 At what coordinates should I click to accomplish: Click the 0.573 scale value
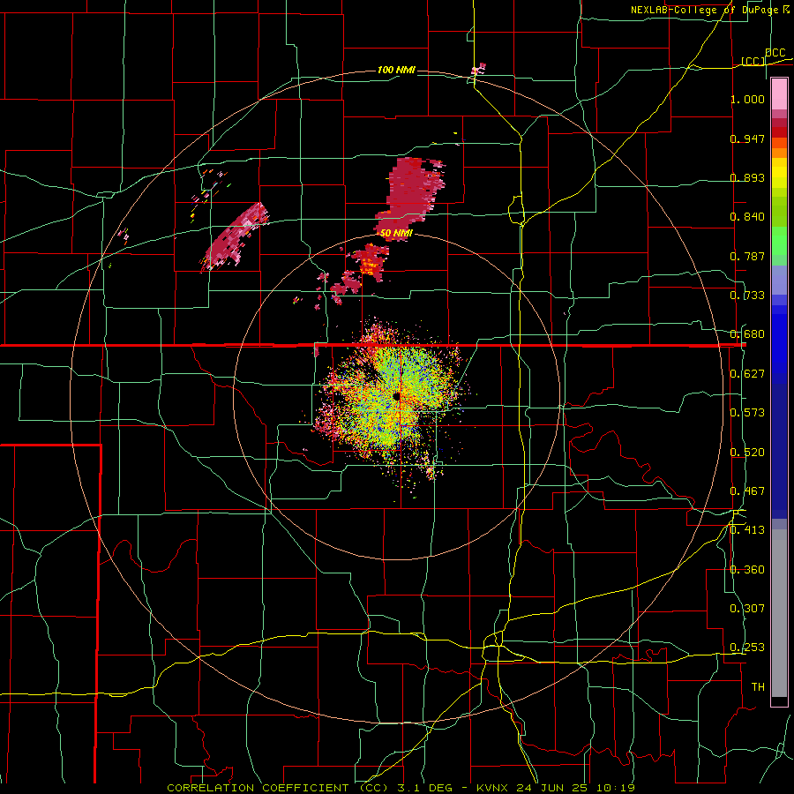pos(747,413)
